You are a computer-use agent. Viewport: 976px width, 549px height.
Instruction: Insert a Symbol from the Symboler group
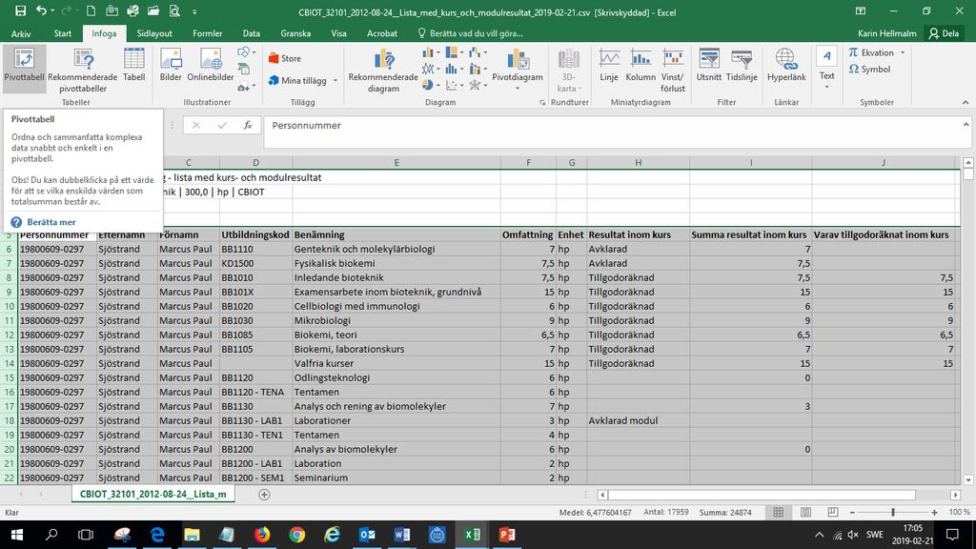coord(869,69)
